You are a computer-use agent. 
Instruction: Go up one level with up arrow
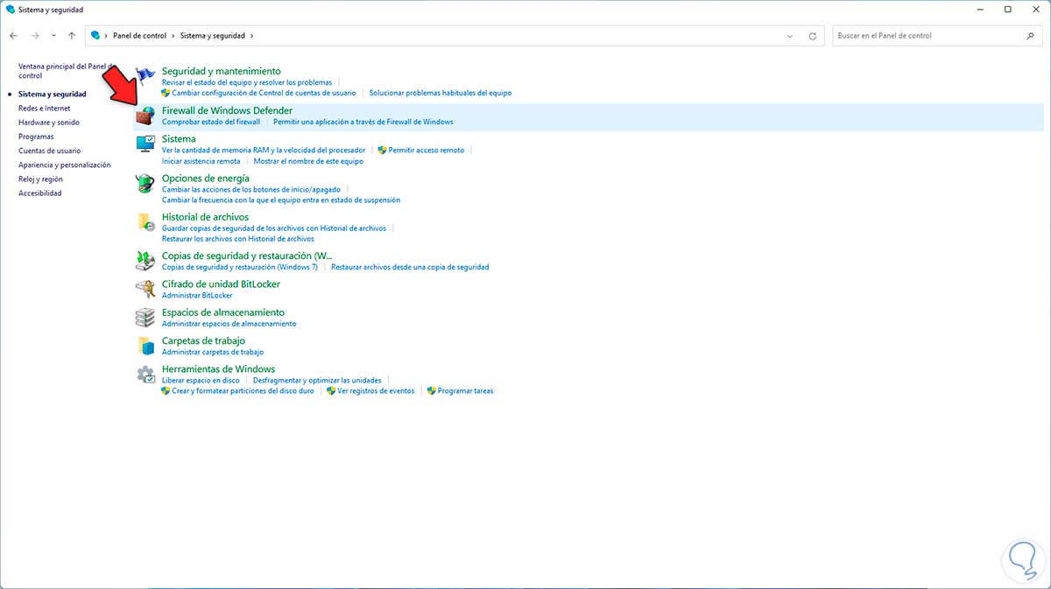(x=72, y=36)
